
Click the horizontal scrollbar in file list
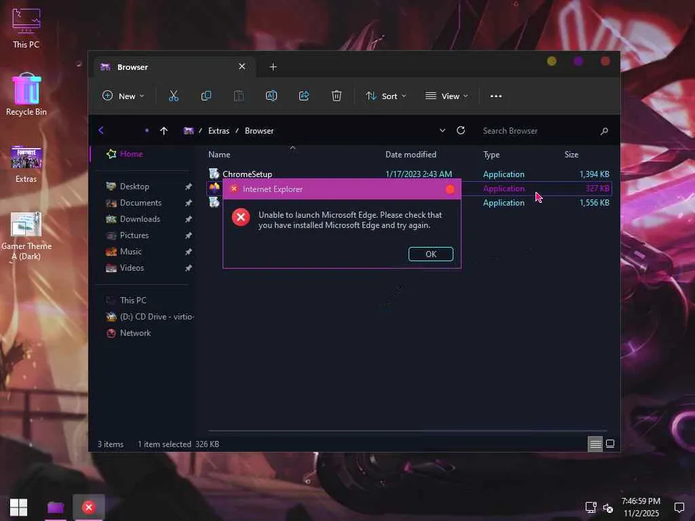click(x=407, y=430)
